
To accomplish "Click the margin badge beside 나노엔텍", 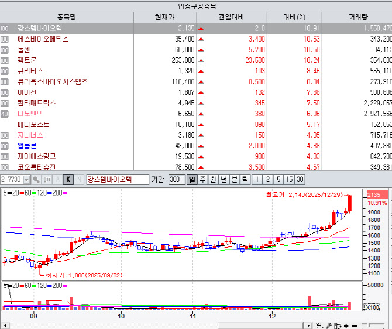I will (5, 114).
